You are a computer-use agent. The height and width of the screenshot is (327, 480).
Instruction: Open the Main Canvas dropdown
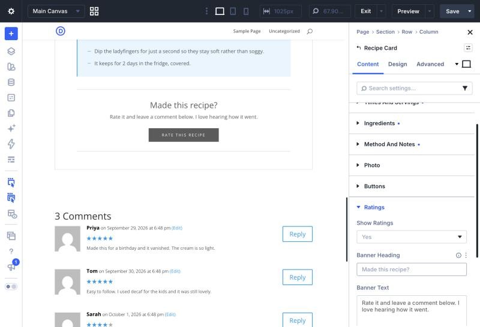pos(56,11)
